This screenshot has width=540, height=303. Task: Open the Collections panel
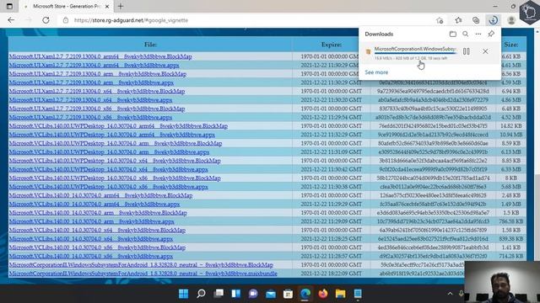476,20
